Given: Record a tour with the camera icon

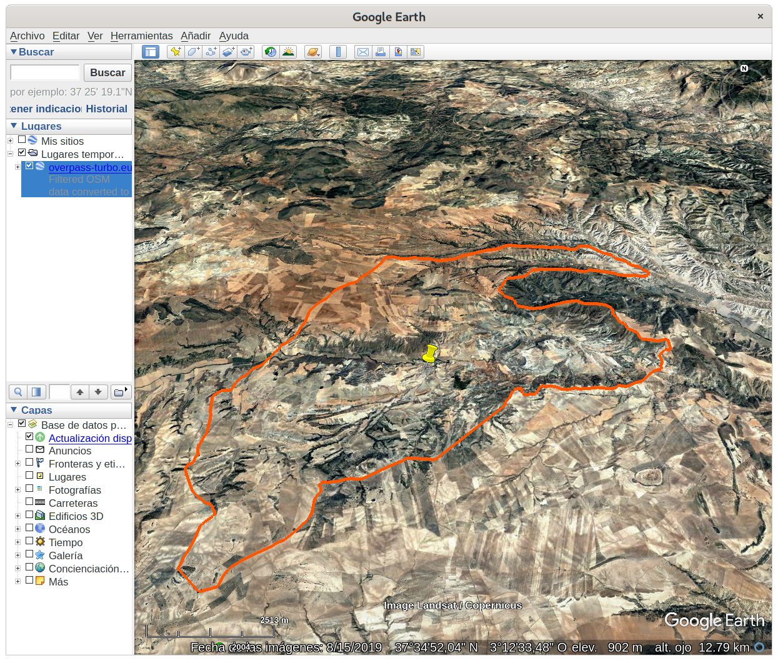Looking at the screenshot, I should click(246, 52).
